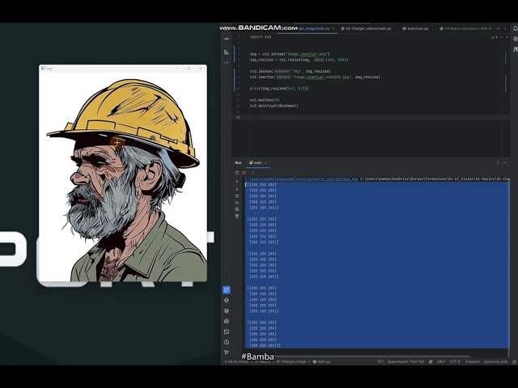
Task: Open the Terminal tool window
Action: [227, 331]
